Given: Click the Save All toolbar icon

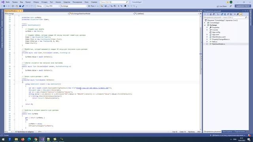Looking at the screenshot, I should 23,6.
